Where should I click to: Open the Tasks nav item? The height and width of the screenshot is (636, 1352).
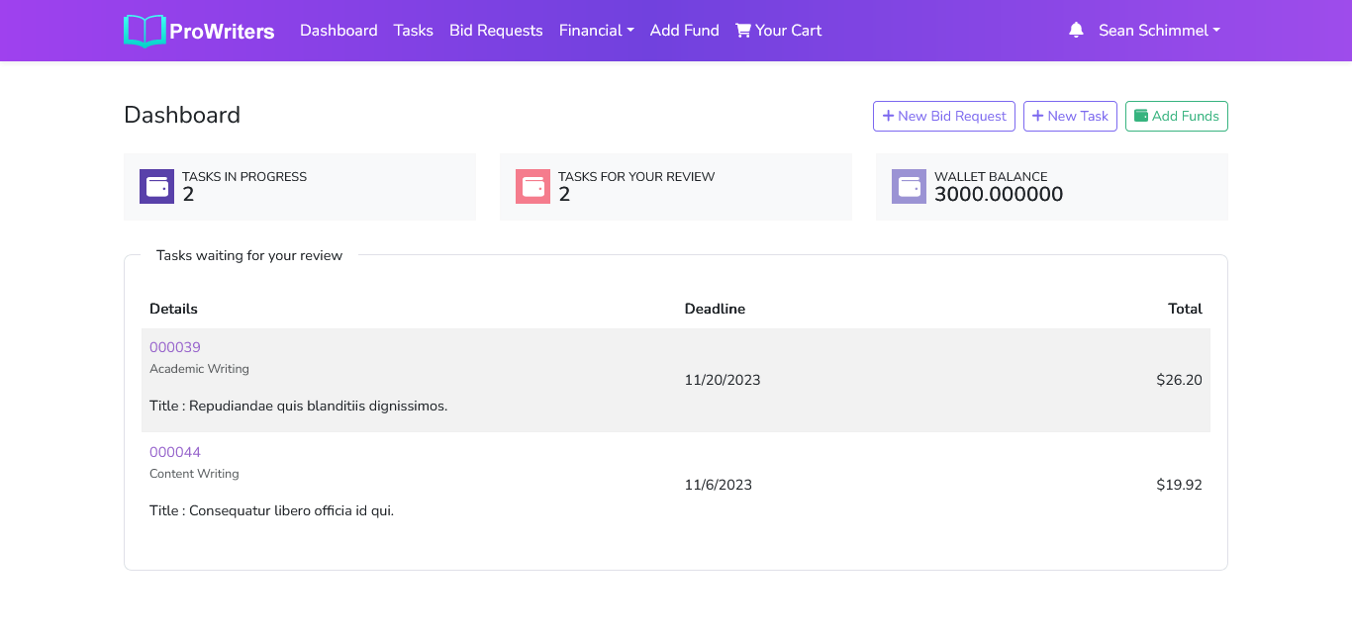(x=413, y=31)
